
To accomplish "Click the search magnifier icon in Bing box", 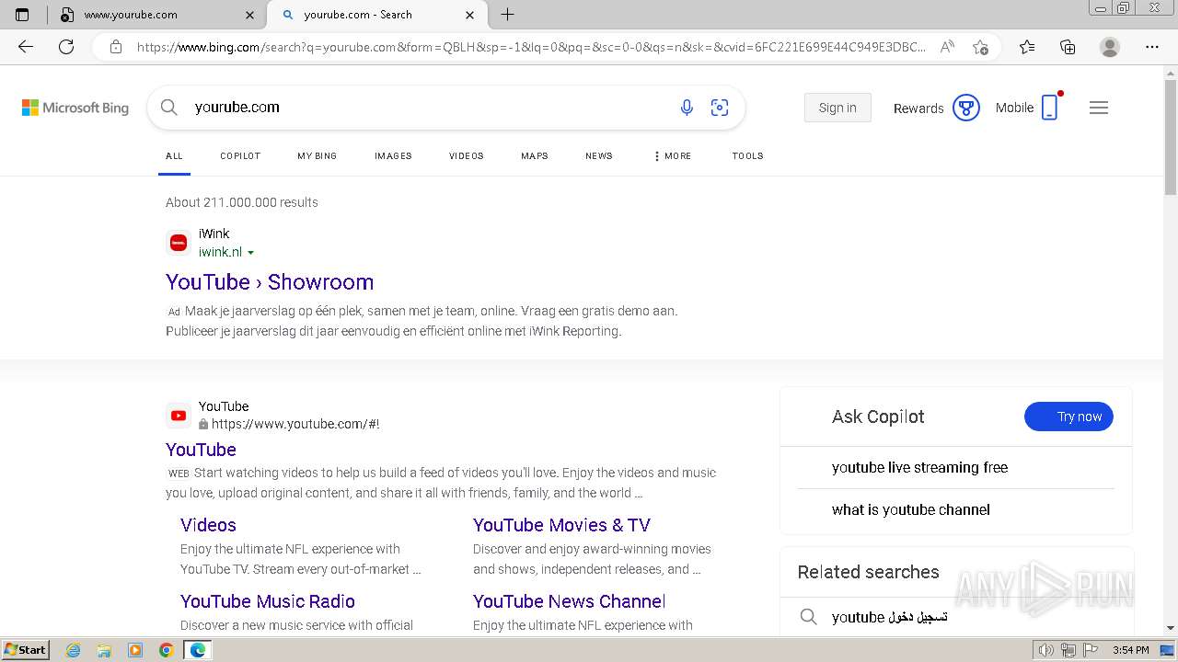I will [169, 108].
